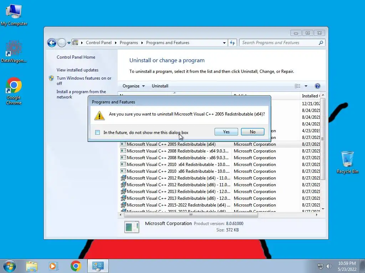
Task: Open Install a program from the network
Action: coord(81,94)
